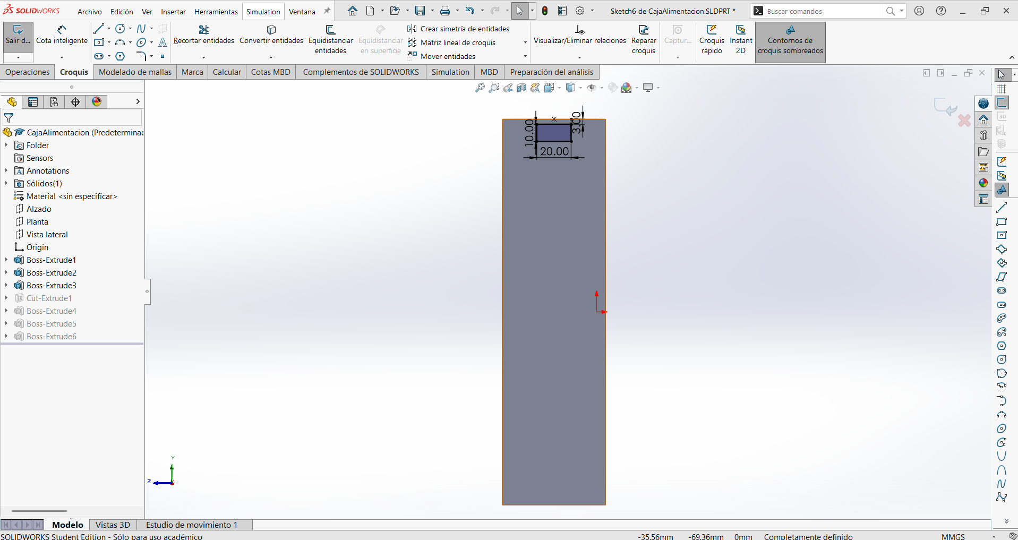The image size is (1018, 540).
Task: Select the Circle sketch tool
Action: point(121,29)
